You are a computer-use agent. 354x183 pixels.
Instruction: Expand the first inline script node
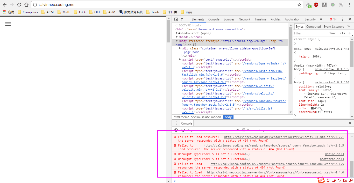pyautogui.click(x=180, y=60)
